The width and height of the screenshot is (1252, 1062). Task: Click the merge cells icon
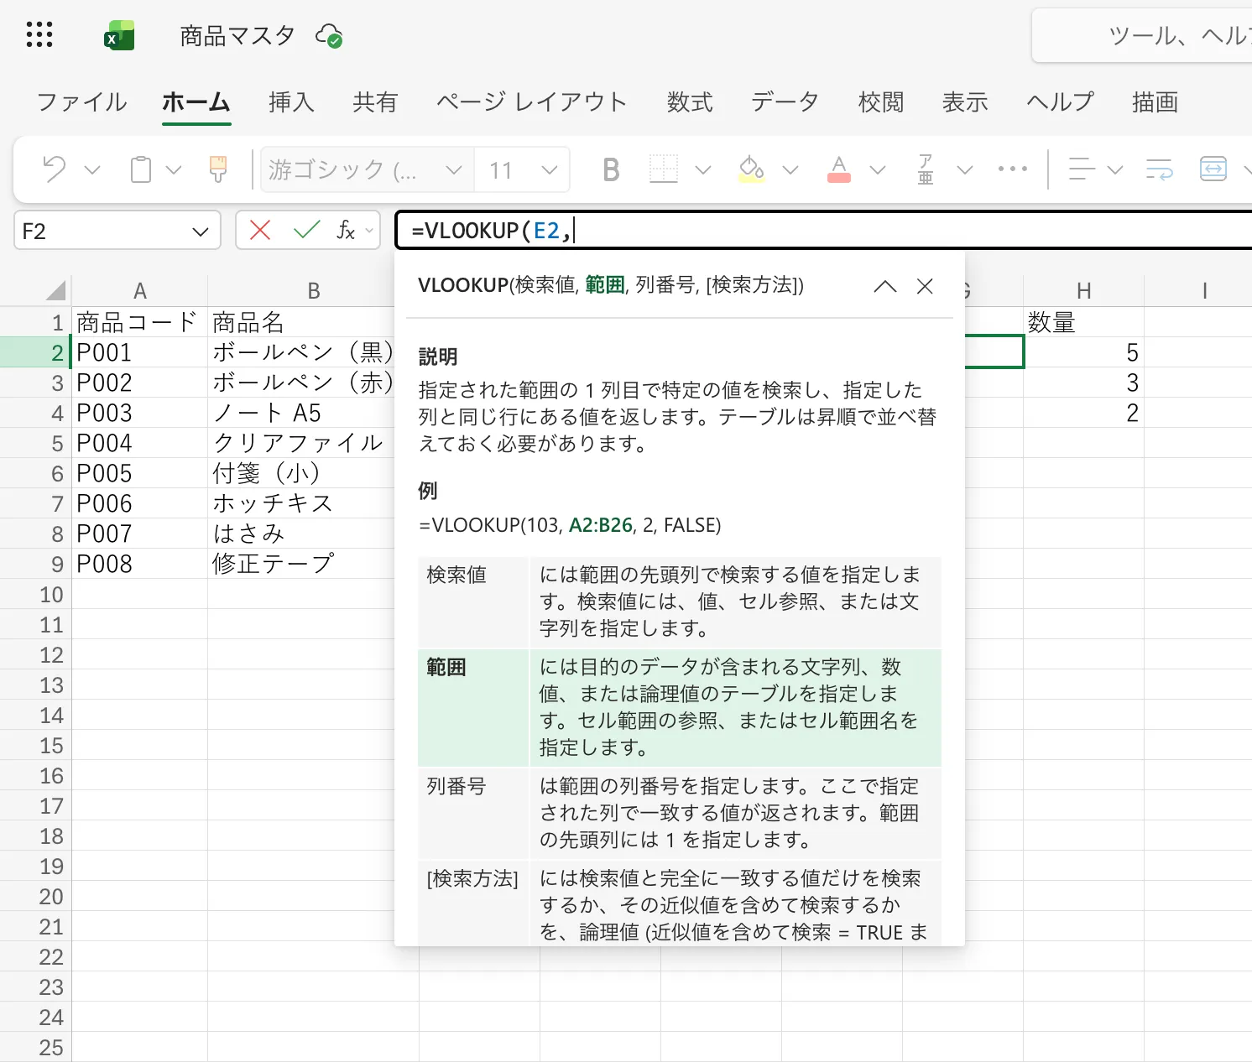pyautogui.click(x=1213, y=169)
